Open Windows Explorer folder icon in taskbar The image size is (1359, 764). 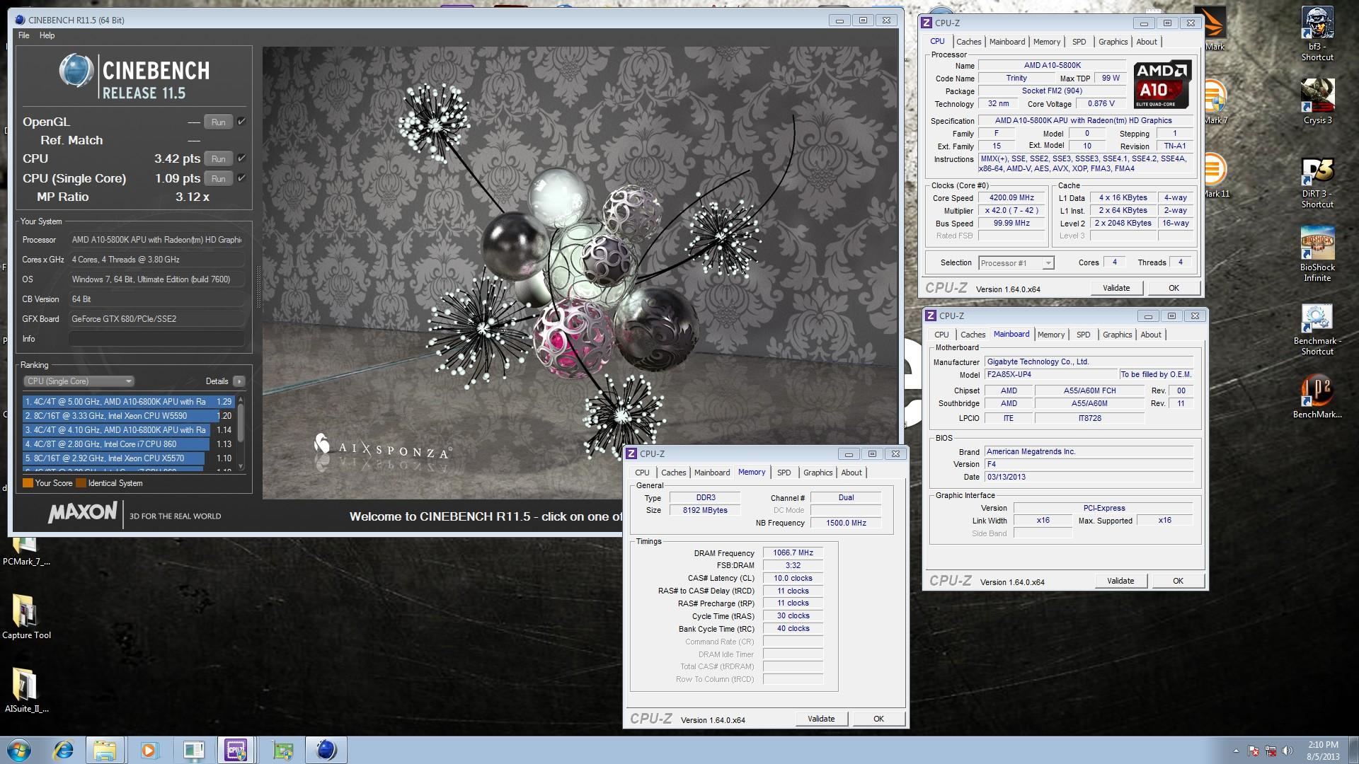pos(105,750)
